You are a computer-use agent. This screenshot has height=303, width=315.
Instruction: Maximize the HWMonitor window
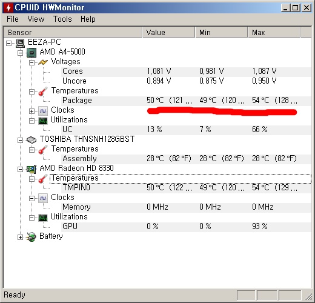tap(295, 8)
